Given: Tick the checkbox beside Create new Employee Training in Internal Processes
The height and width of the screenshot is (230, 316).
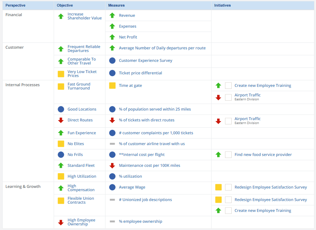Looking at the screenshot, I should pos(228,86).
